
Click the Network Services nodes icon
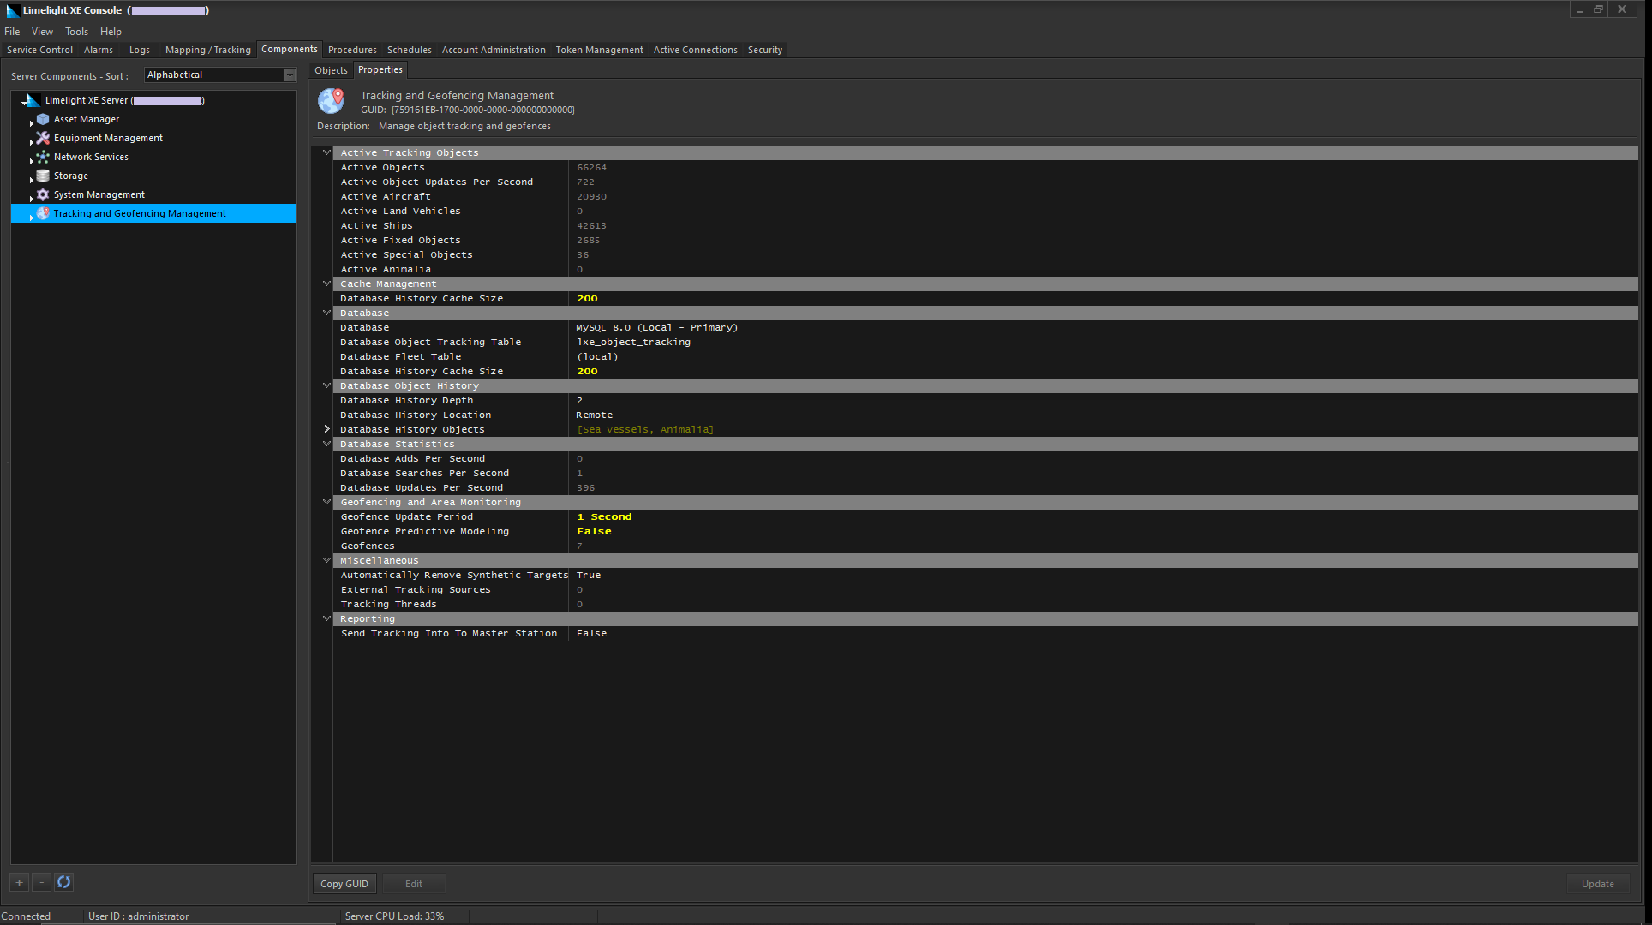(43, 157)
